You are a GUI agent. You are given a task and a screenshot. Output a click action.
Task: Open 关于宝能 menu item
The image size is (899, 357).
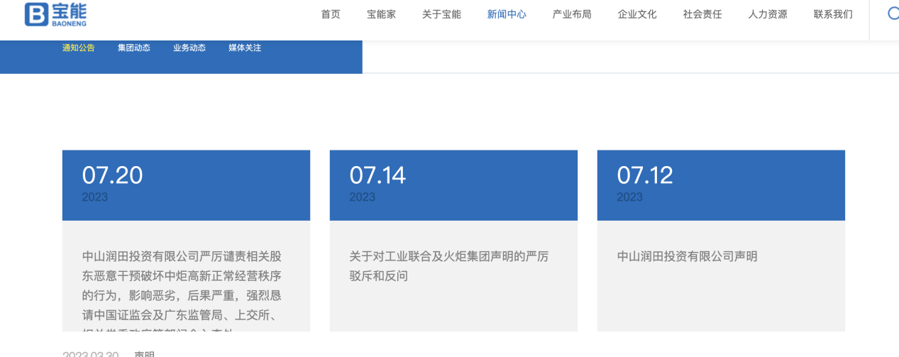click(441, 14)
